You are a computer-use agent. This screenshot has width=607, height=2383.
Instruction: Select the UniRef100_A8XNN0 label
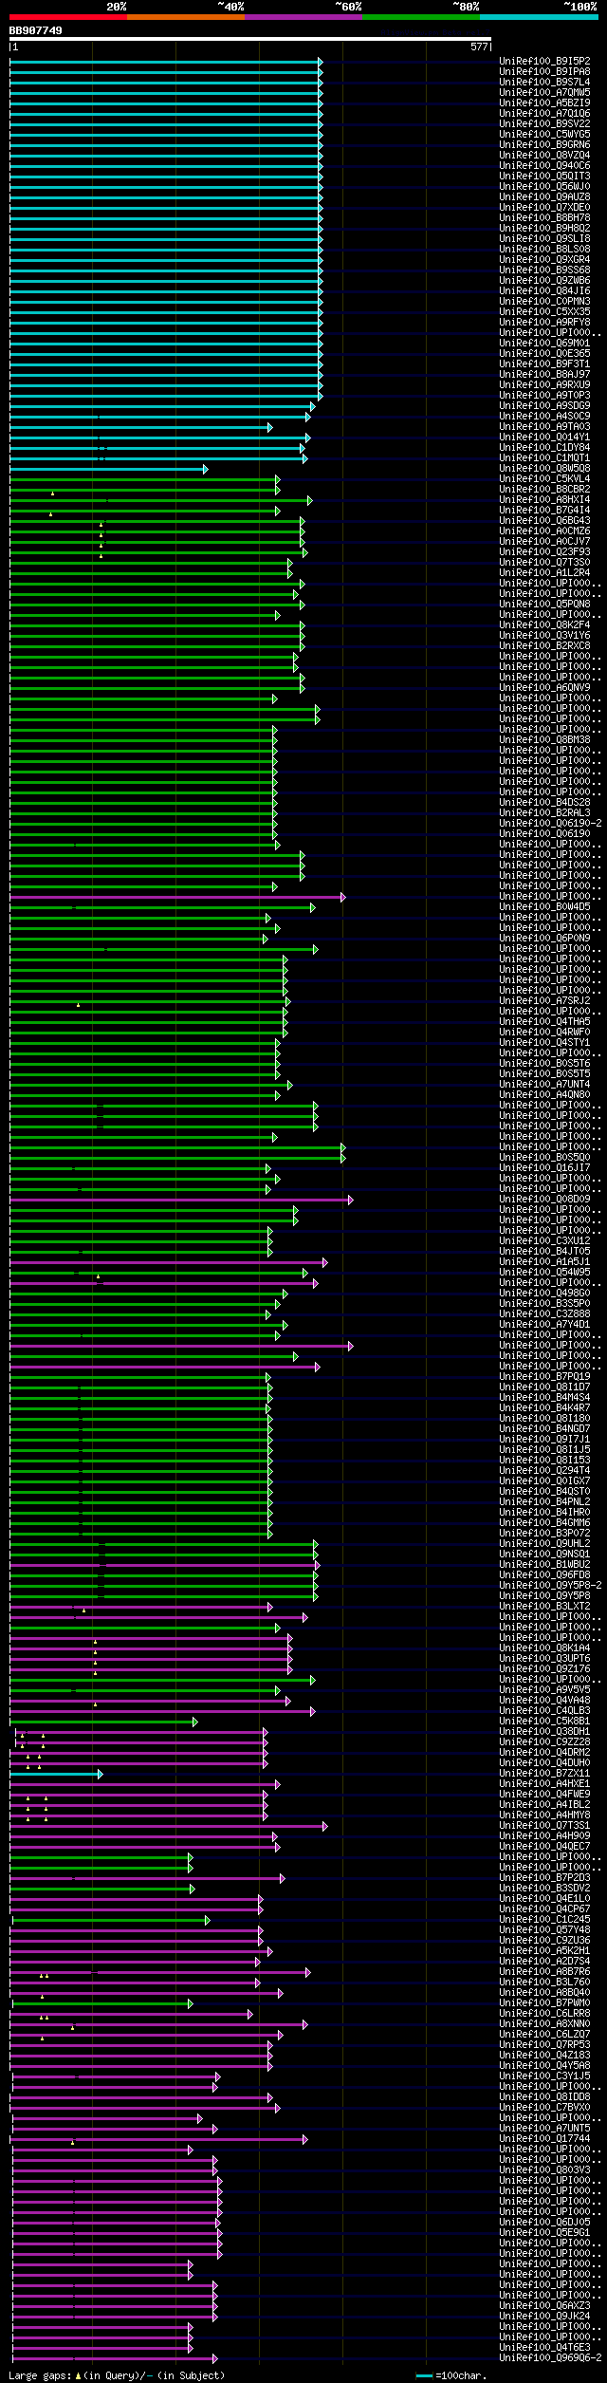click(544, 2023)
